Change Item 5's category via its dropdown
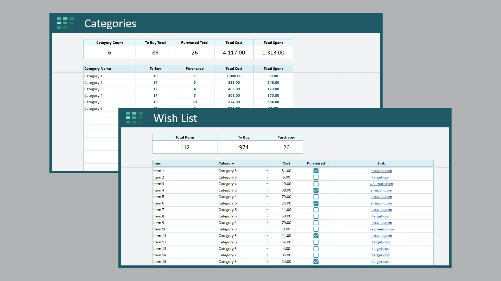501x281 pixels. pyautogui.click(x=267, y=197)
